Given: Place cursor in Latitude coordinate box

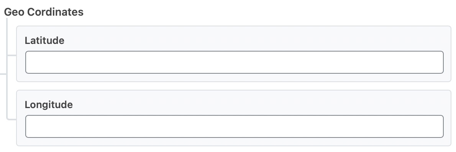Looking at the screenshot, I should click(x=235, y=62).
